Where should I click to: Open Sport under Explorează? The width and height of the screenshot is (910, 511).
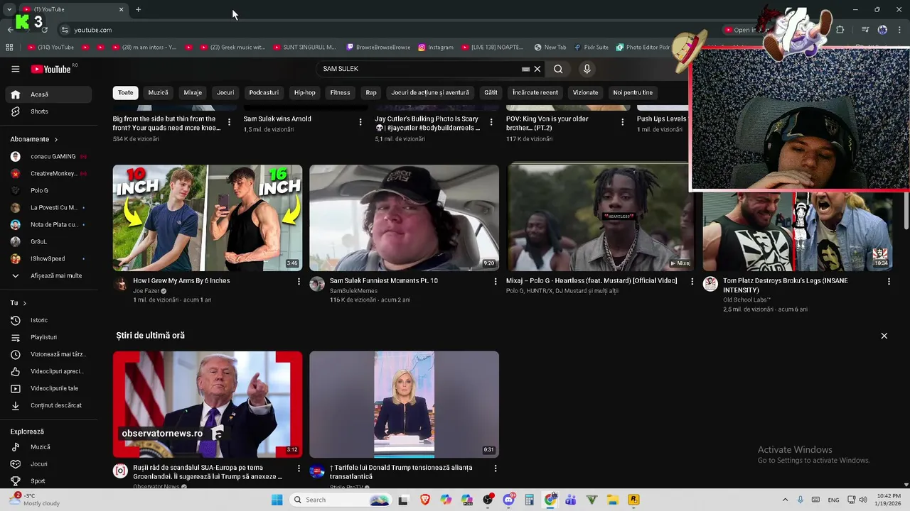pyautogui.click(x=47, y=481)
